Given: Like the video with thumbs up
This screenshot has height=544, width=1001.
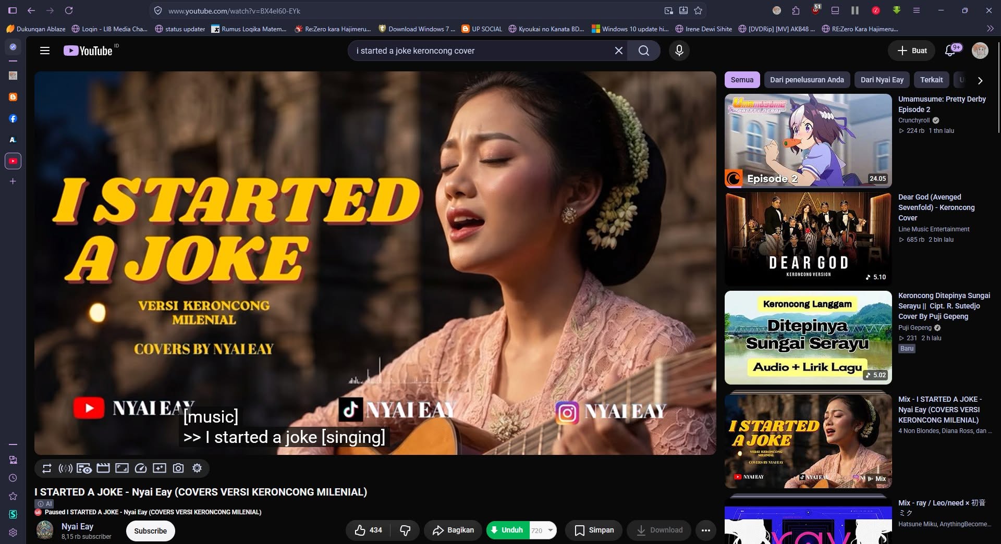Looking at the screenshot, I should (x=368, y=530).
